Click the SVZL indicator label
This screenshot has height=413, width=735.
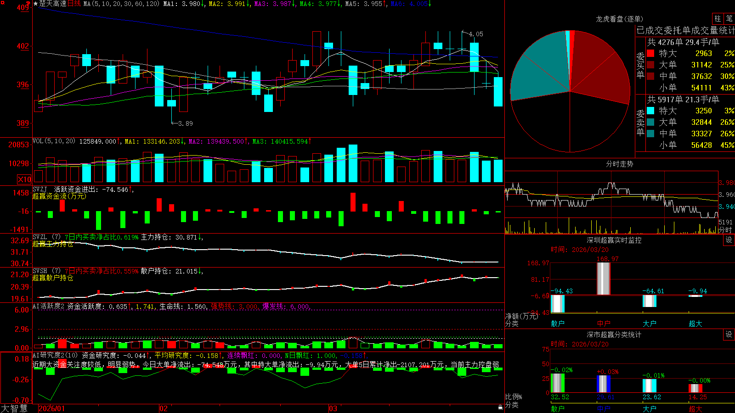point(40,237)
